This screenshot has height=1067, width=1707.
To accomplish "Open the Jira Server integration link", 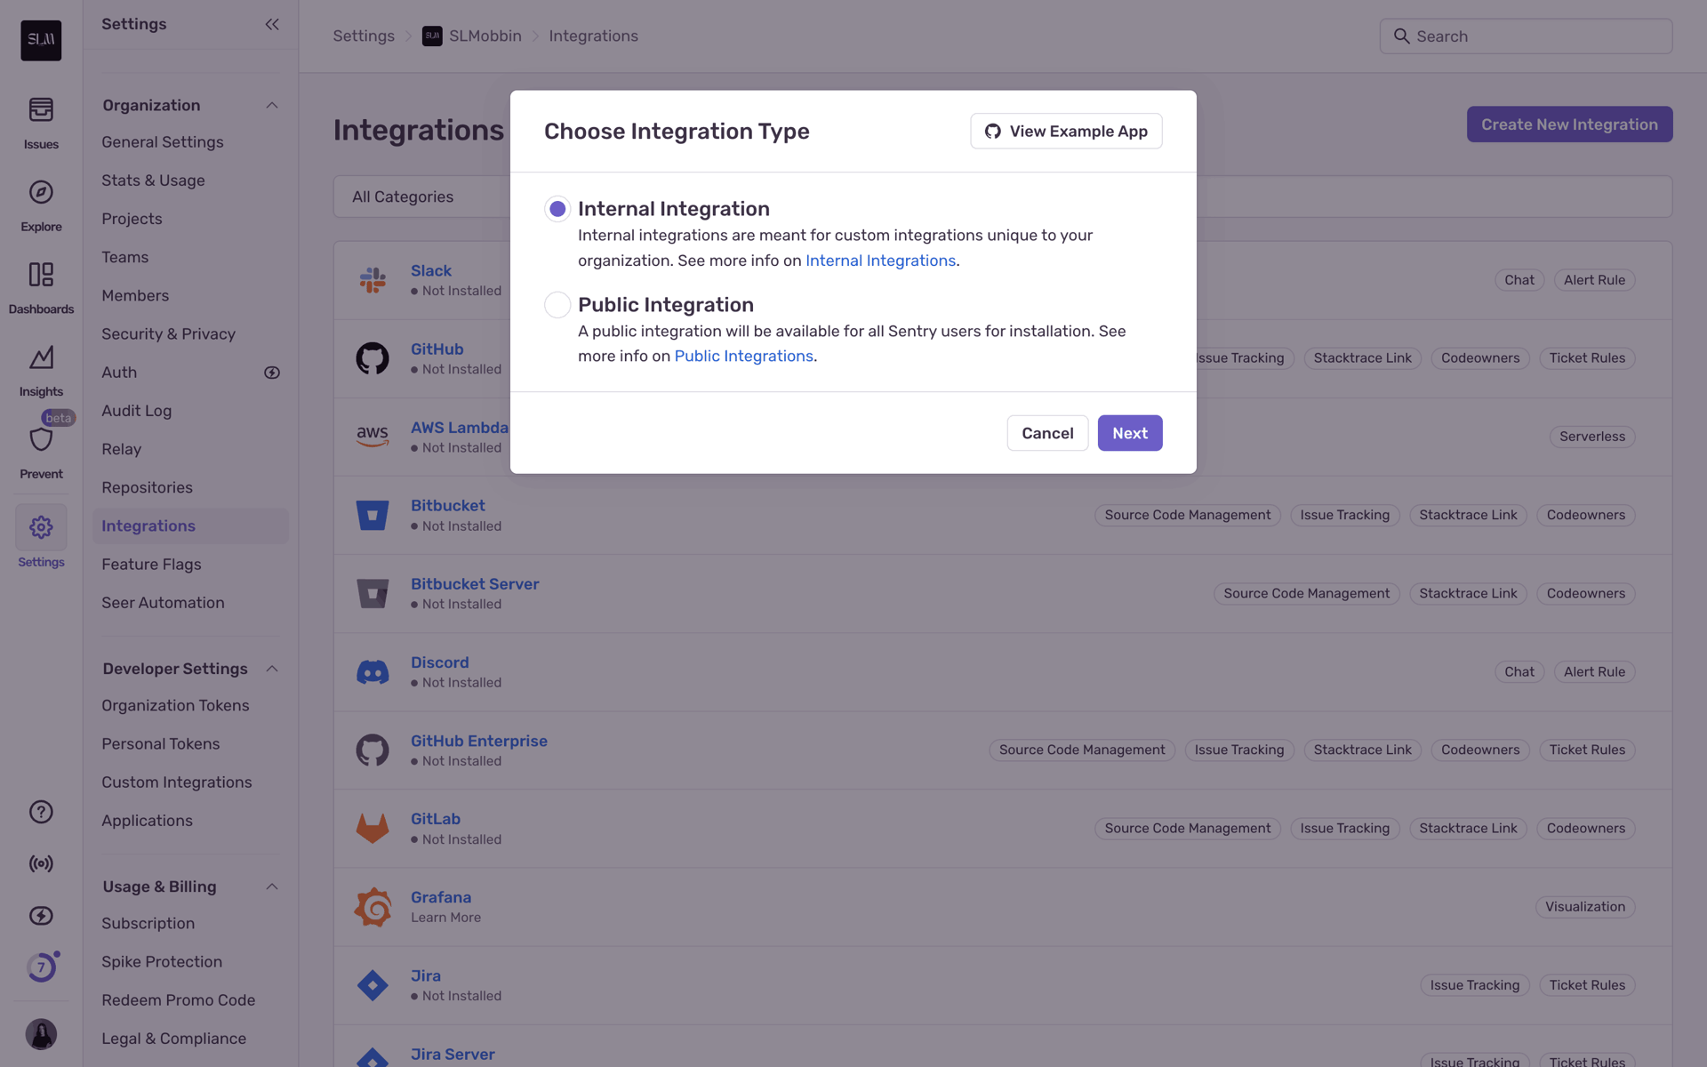I will (x=453, y=1055).
